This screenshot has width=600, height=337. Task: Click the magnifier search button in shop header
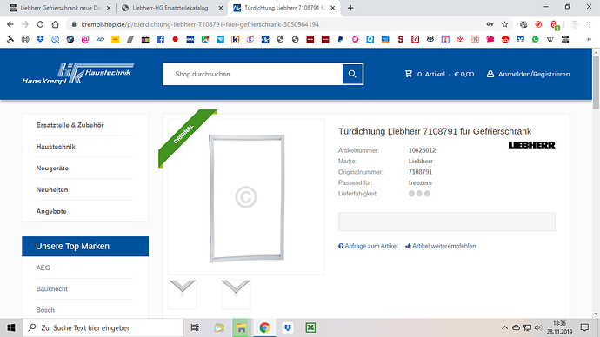point(352,74)
